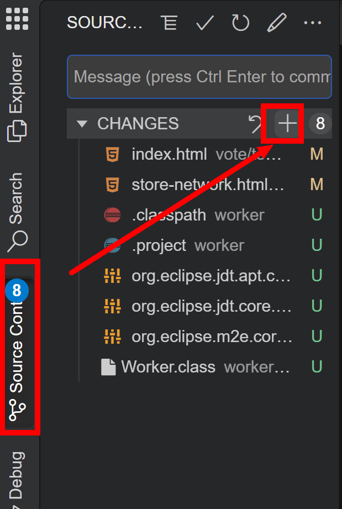Screen dimensions: 342x509
Task: Open the Search tab
Action: coord(17,211)
